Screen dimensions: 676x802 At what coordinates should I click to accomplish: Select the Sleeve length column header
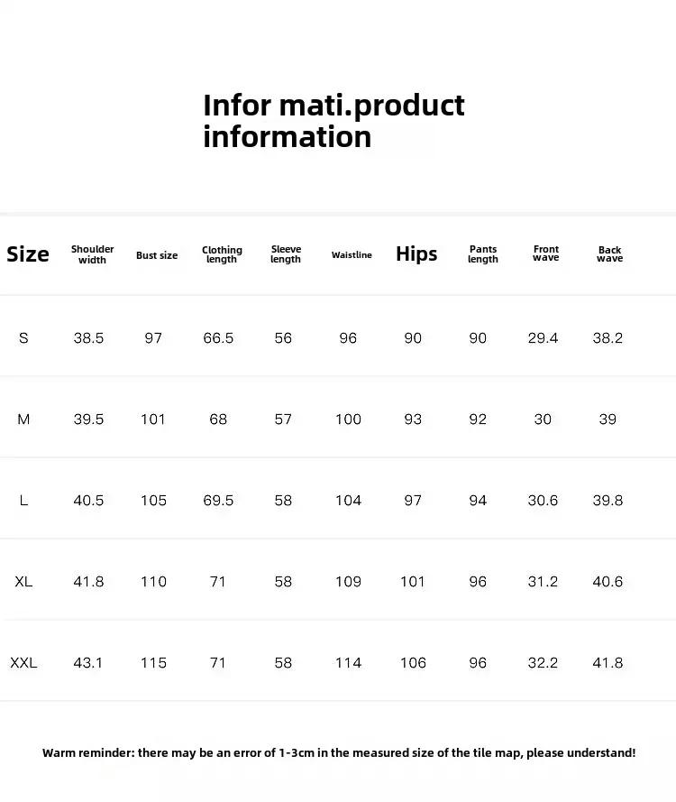click(x=286, y=254)
